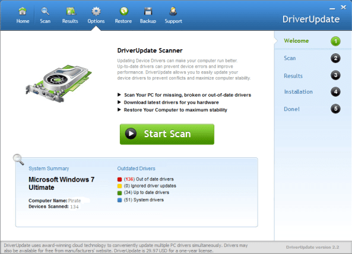Image resolution: width=352 pixels, height=254 pixels.
Task: Go to the Results step in sidebar
Action: [293, 76]
